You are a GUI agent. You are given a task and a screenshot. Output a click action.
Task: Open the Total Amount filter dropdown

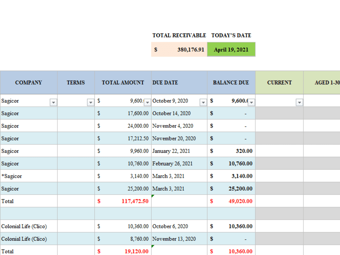point(147,102)
